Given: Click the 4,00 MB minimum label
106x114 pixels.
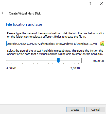Looking at the screenshot, I should (x=11, y=68).
